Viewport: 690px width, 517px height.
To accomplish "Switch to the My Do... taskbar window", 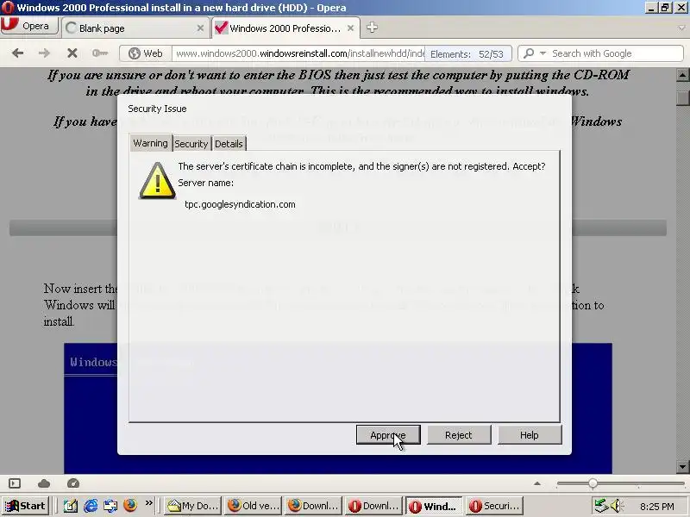I will pyautogui.click(x=192, y=506).
